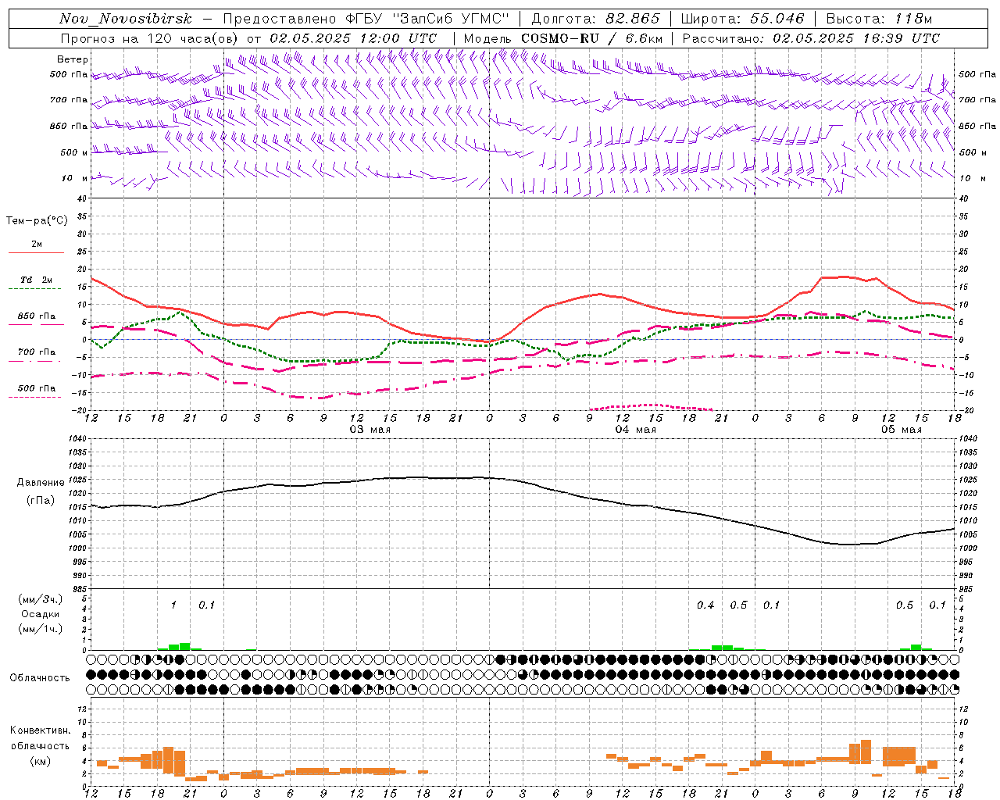Click the 'Осадки' precipitation label
The width and height of the screenshot is (1000, 800).
[x=41, y=614]
